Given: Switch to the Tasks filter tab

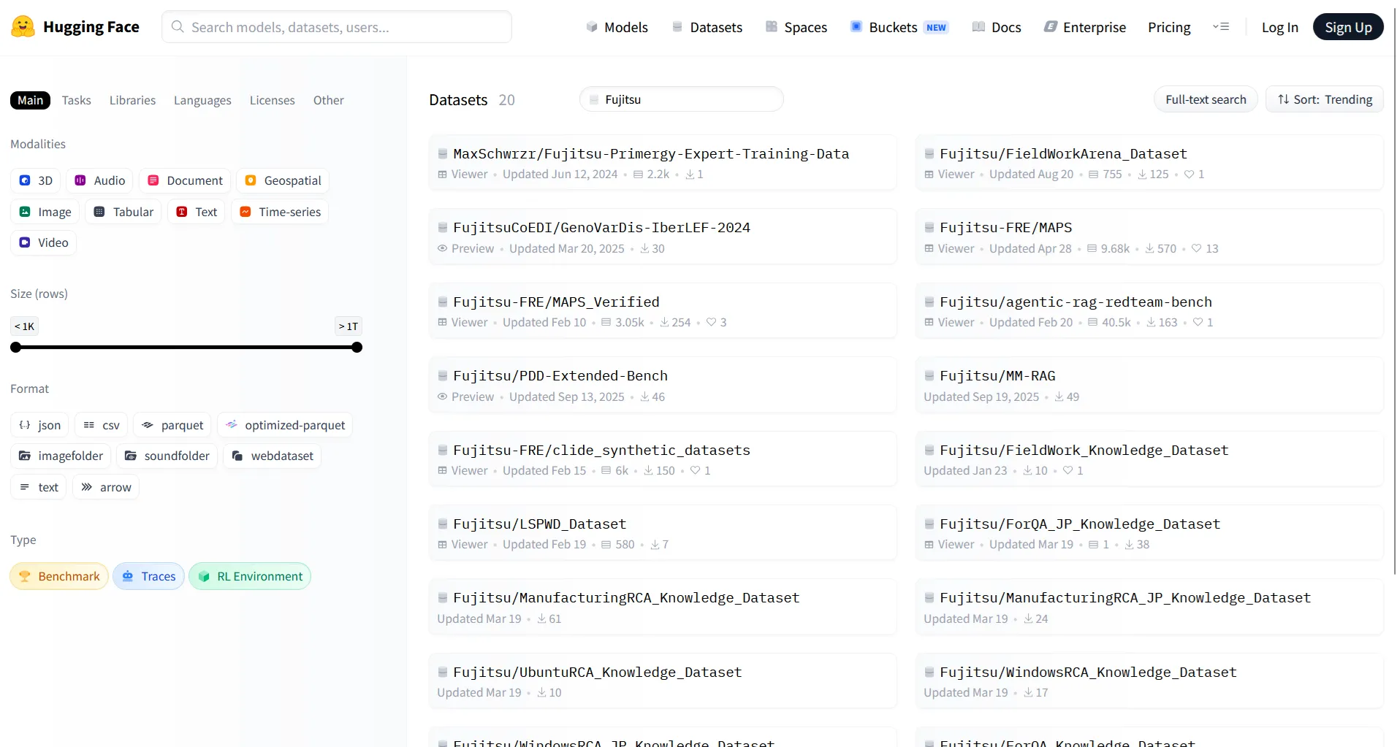Looking at the screenshot, I should tap(77, 100).
